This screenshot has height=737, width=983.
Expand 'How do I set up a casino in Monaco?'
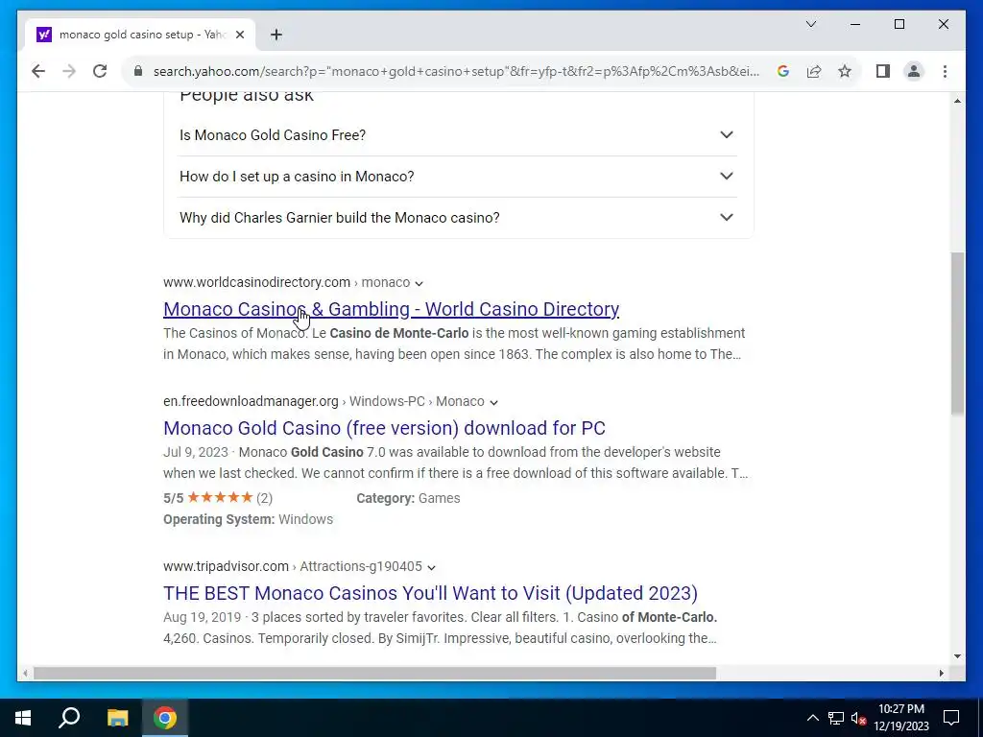pos(458,177)
